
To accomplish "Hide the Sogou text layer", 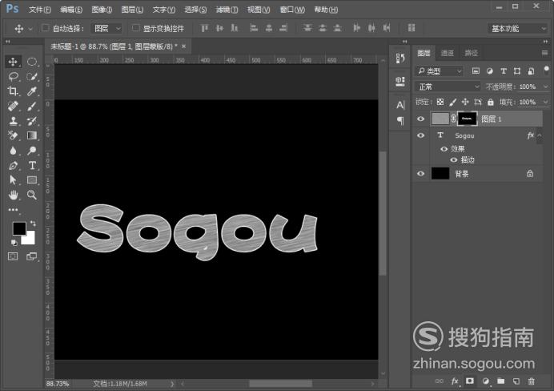I will click(420, 135).
